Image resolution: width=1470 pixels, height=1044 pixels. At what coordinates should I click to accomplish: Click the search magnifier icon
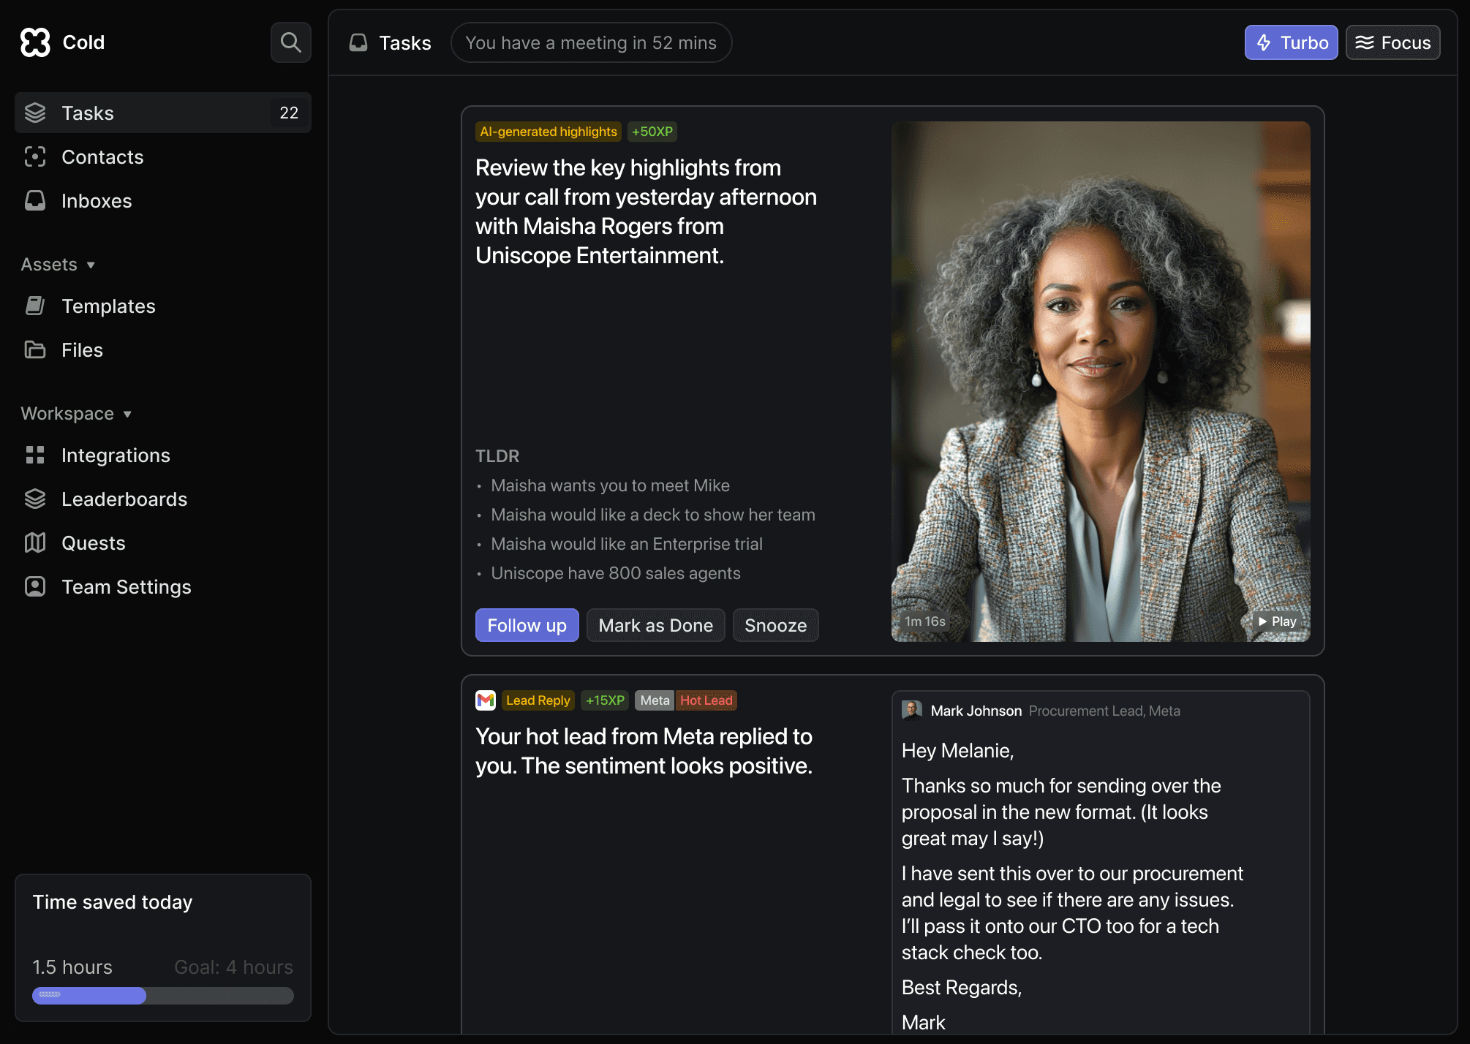click(x=290, y=42)
